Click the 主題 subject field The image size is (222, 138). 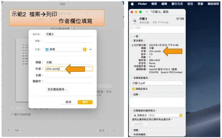pos(69,75)
